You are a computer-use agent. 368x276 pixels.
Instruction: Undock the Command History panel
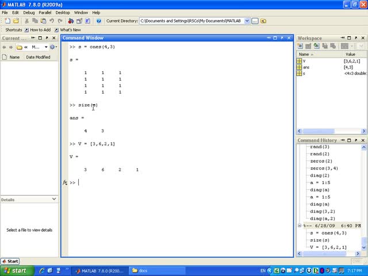(356, 140)
